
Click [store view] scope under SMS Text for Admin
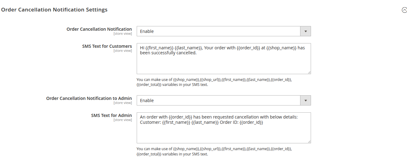click(122, 120)
